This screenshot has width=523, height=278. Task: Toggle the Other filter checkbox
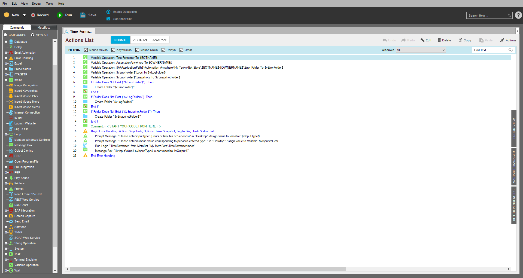(181, 50)
